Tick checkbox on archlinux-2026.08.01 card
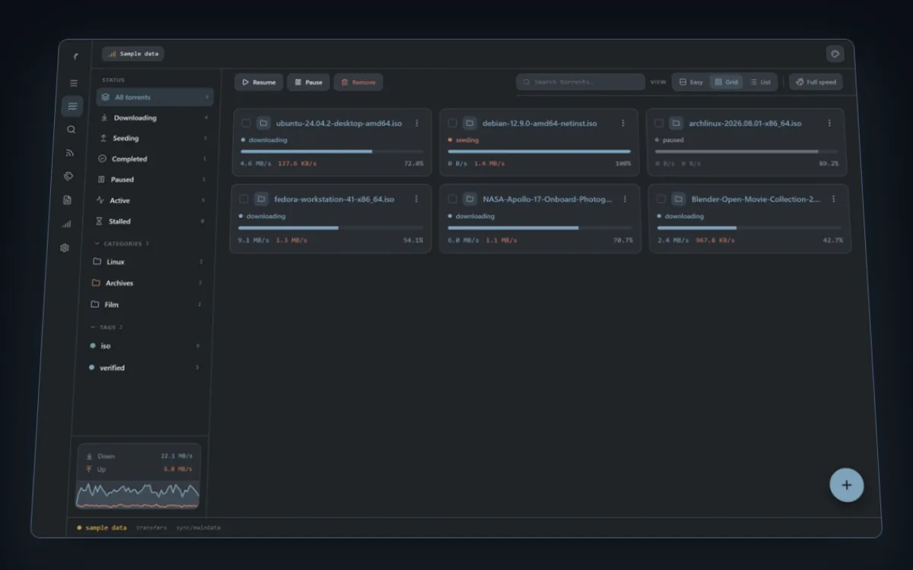 coord(658,123)
